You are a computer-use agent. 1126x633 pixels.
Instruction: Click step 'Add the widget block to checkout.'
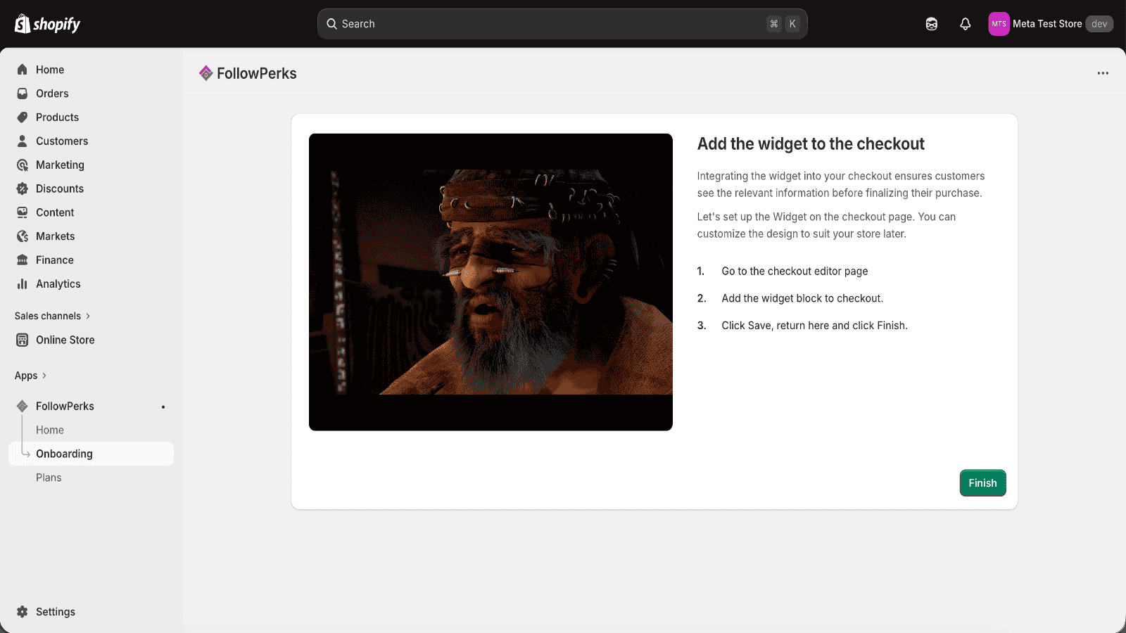click(x=802, y=298)
